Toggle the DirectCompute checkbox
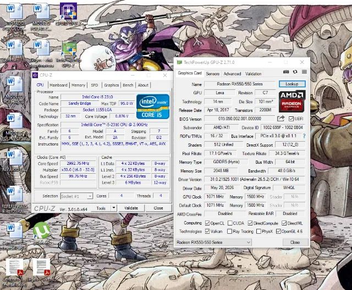The image size is (352, 290). (250, 223)
